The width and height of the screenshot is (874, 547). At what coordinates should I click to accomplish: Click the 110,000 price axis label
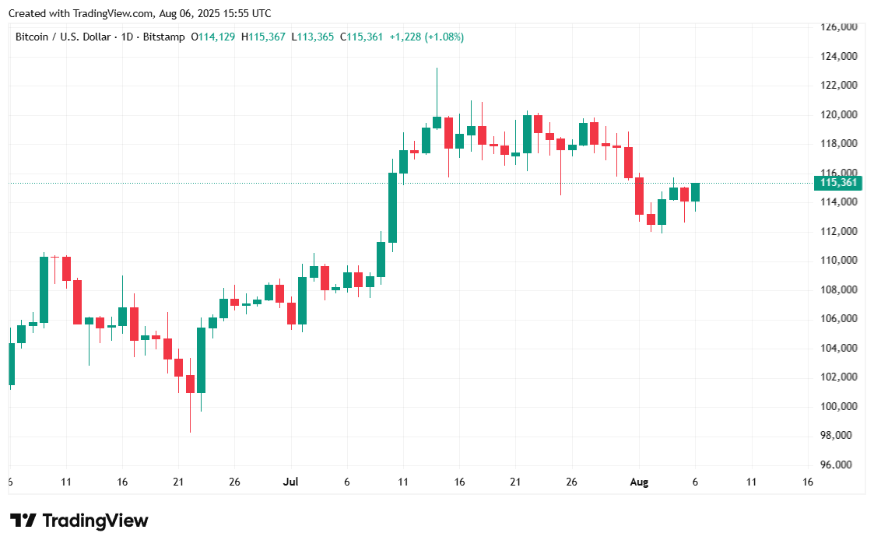[x=839, y=261]
